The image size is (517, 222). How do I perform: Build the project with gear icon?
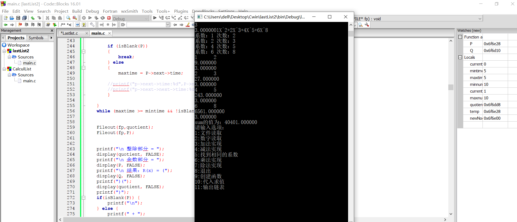pyautogui.click(x=84, y=18)
